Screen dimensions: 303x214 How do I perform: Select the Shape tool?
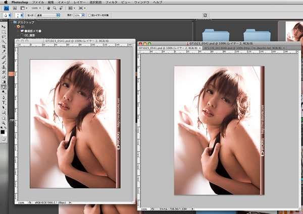(4, 112)
